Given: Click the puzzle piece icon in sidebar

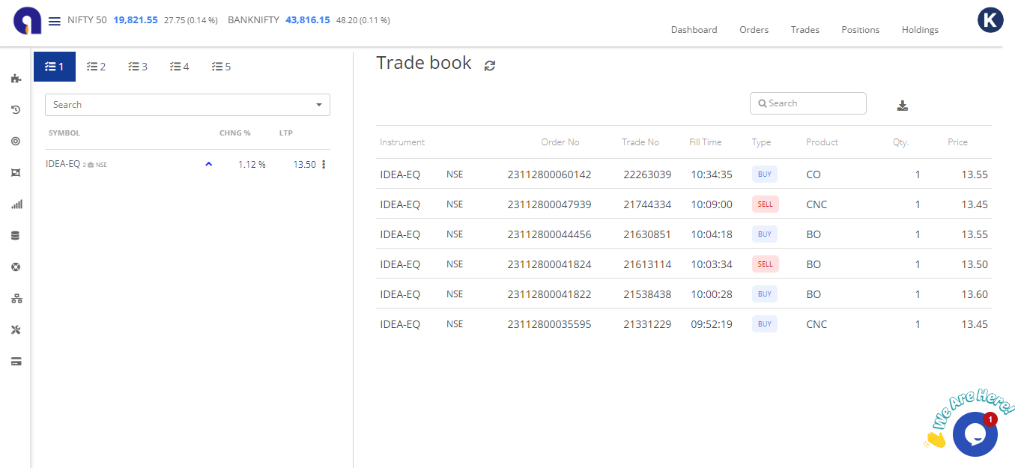Looking at the screenshot, I should click(x=16, y=79).
